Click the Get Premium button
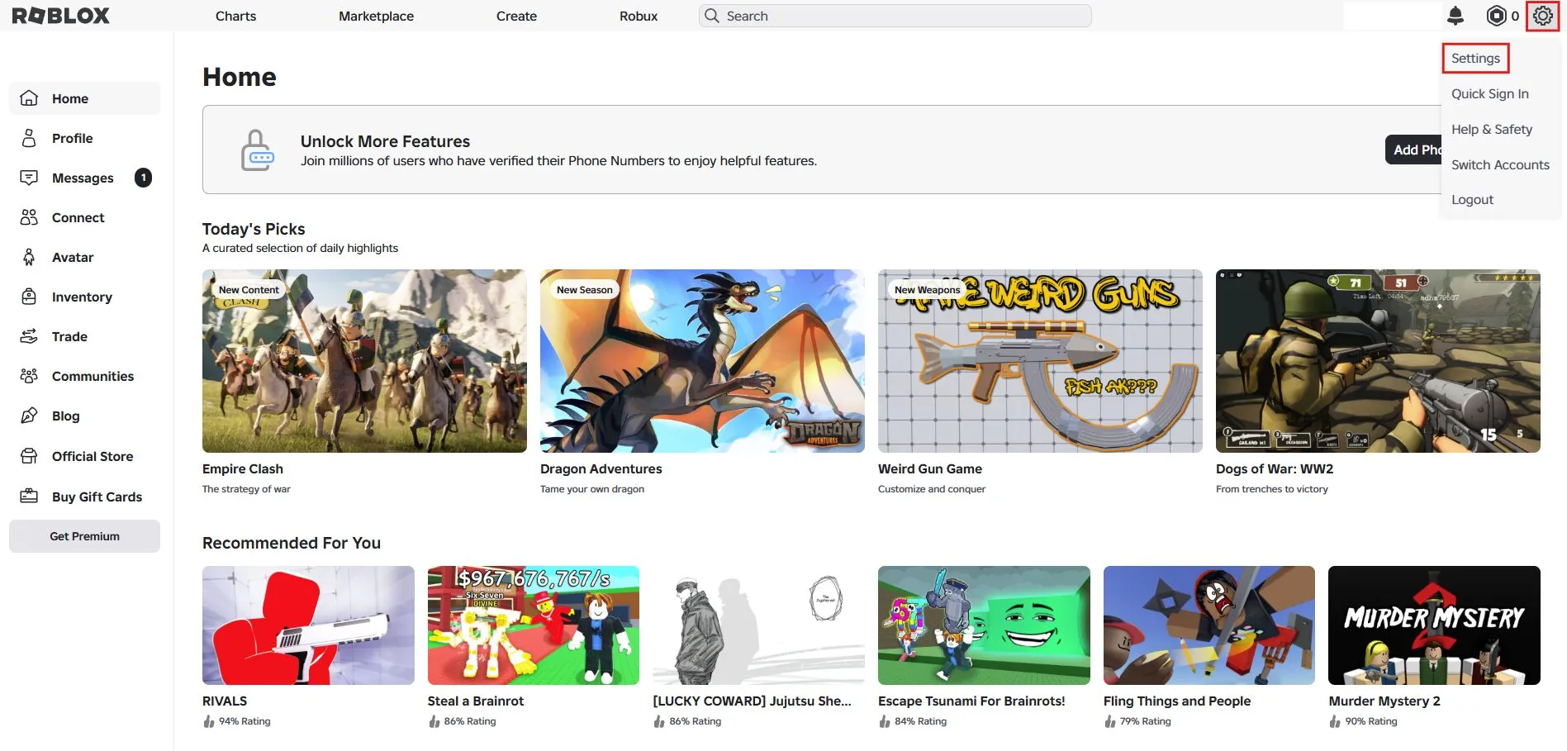This screenshot has height=751, width=1567. pyautogui.click(x=84, y=536)
